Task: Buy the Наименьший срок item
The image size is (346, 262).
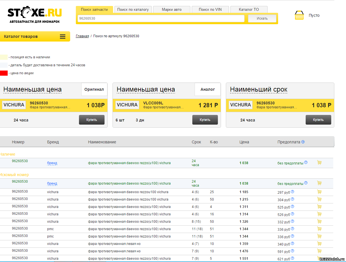Action: coord(318,120)
